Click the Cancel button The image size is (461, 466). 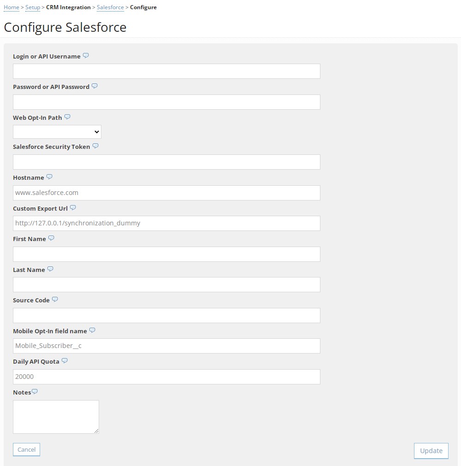point(26,449)
